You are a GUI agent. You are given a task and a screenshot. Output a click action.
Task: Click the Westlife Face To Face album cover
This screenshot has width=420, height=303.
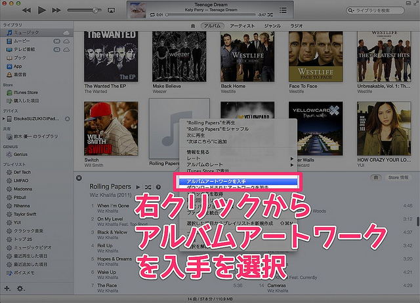tap(316, 56)
